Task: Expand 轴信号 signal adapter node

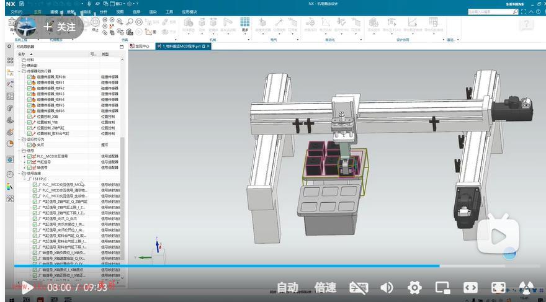Action: (x=25, y=167)
